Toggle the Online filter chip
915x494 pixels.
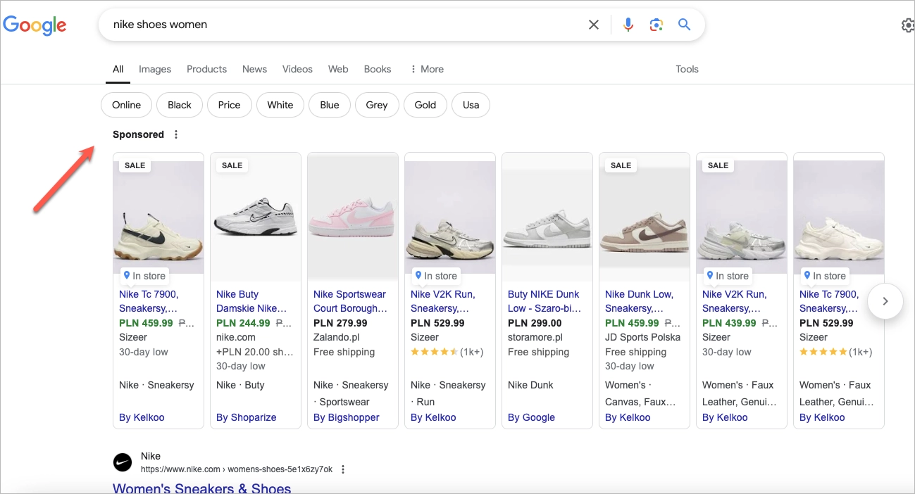point(125,104)
